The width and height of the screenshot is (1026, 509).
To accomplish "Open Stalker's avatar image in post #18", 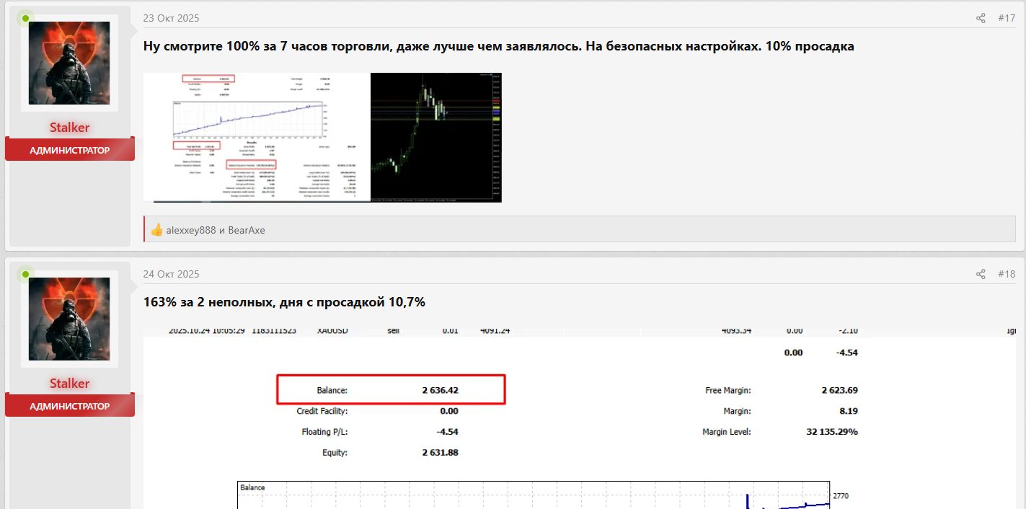I will [69, 319].
